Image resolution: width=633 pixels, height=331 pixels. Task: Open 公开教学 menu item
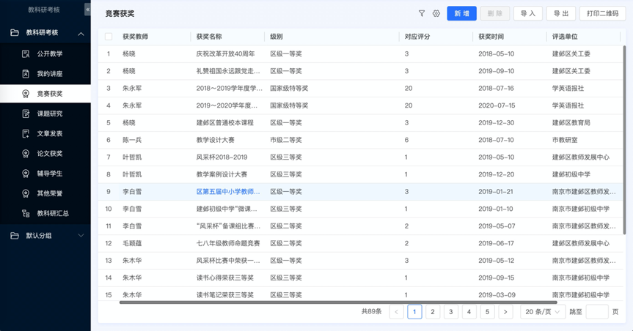pyautogui.click(x=45, y=53)
